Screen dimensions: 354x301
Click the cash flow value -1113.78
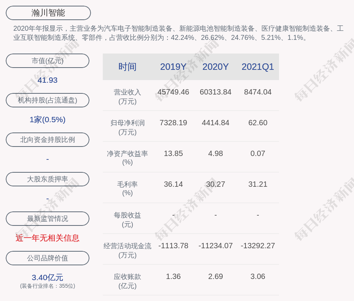click(x=173, y=246)
